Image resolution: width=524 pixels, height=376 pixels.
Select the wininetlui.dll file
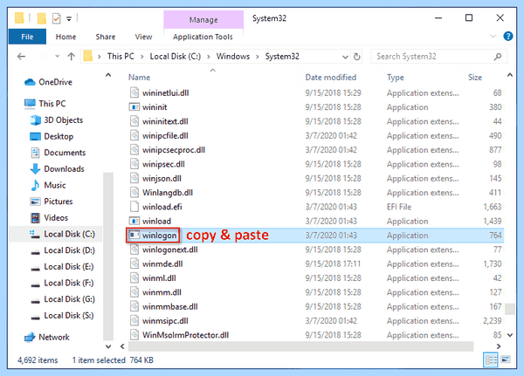[x=165, y=92]
